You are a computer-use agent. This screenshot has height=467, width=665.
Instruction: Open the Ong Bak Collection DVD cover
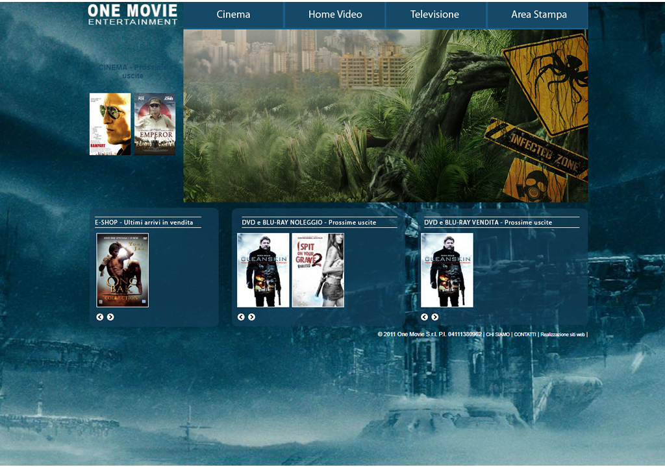[x=123, y=270]
